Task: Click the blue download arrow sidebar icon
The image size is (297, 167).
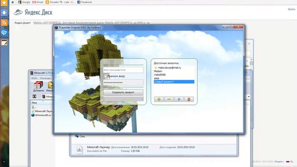Action: tap(4, 13)
